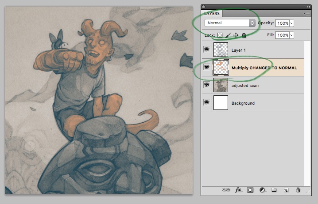Open the Layers panel options menu
The image size is (318, 204).
pos(306,14)
